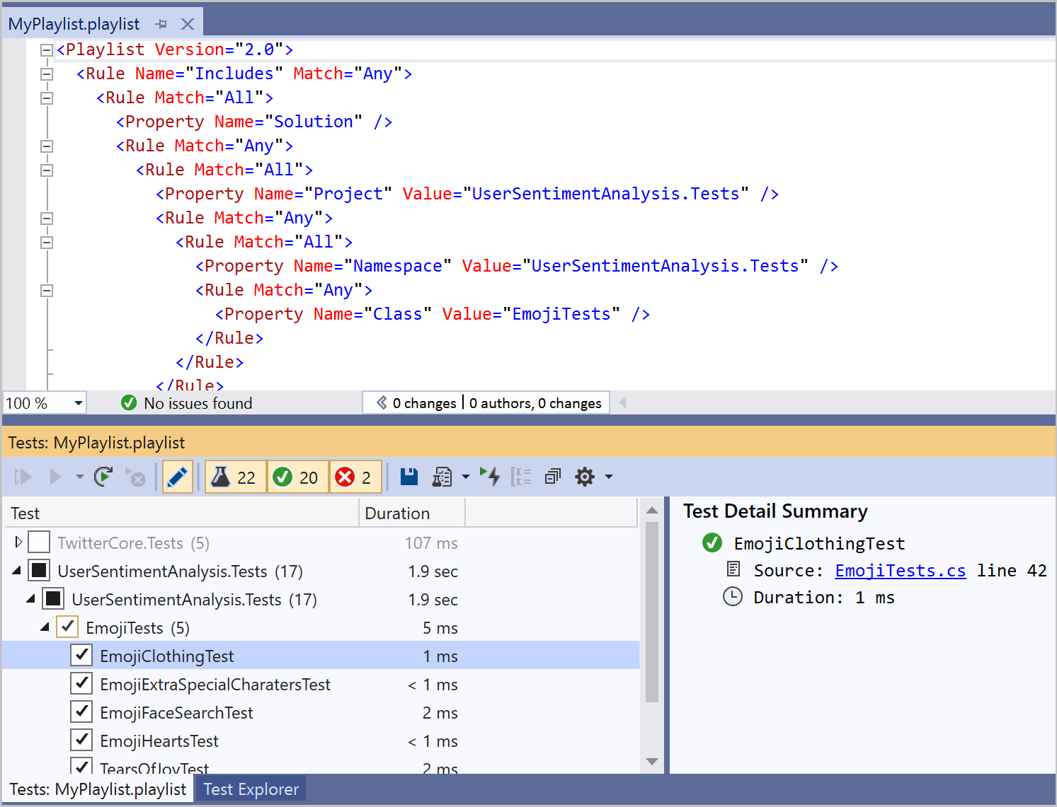1057x807 pixels.
Task: Sort by the Test column header
Action: pos(182,513)
